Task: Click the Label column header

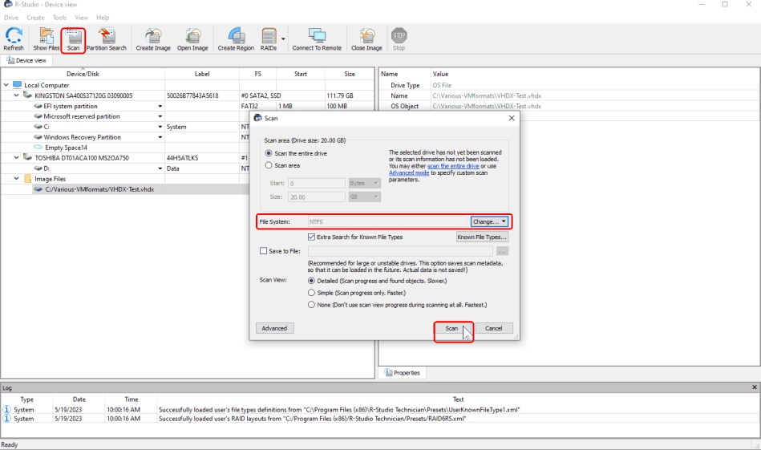Action: (202, 74)
